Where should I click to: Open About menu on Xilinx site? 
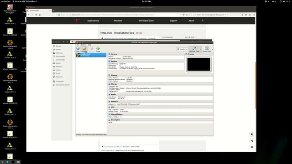point(191,20)
